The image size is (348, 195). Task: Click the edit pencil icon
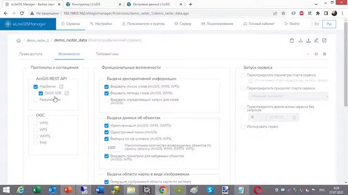click(316, 41)
